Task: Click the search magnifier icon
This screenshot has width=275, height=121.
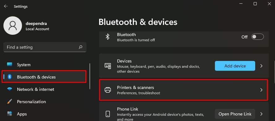Action: [x=81, y=47]
